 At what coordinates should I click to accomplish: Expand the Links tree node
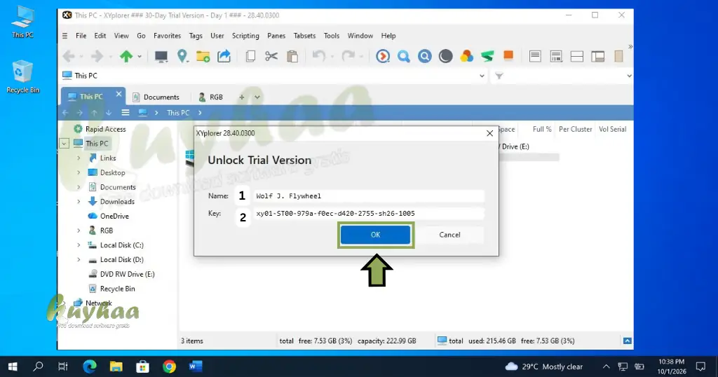[x=79, y=158]
